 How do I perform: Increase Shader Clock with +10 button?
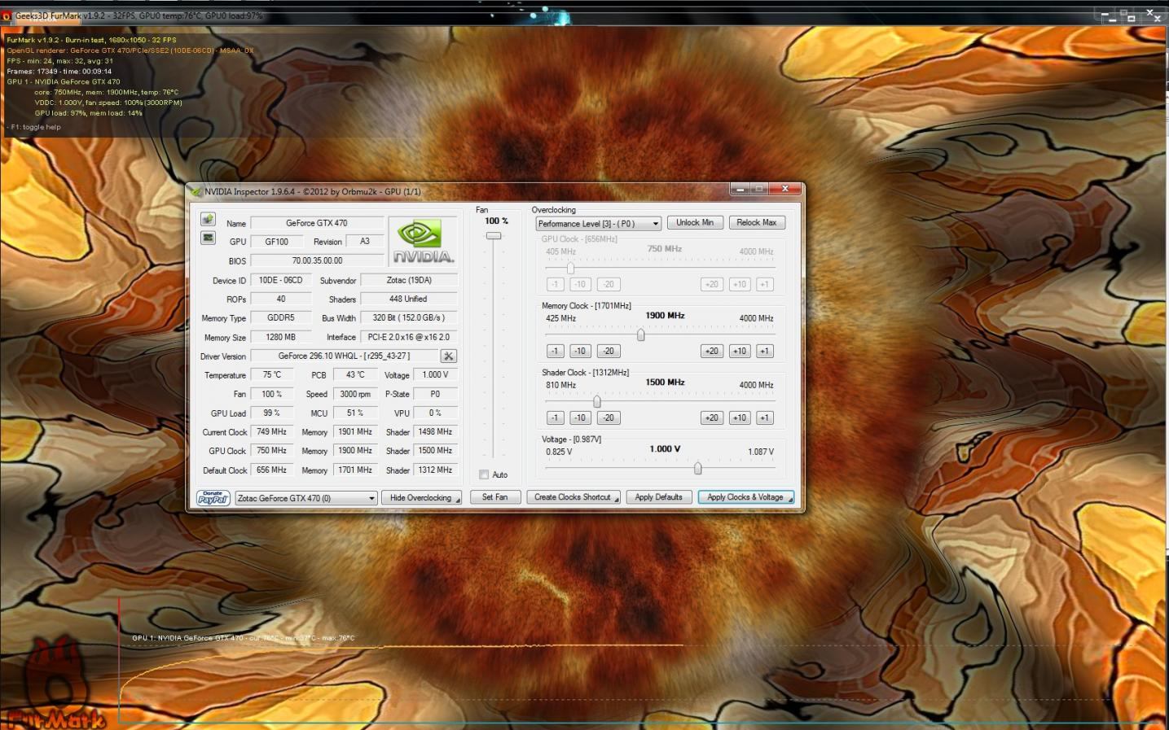point(739,417)
